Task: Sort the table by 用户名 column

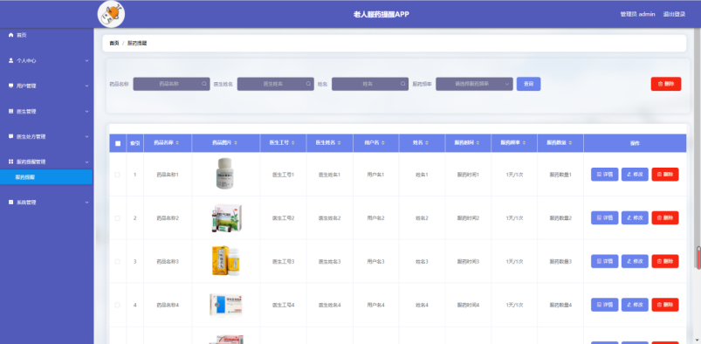Action: (x=383, y=143)
